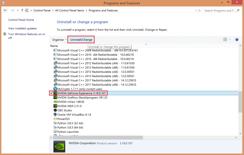Screen dimensions: 244x155
Task: Select Python 3.8.3 (32-bit) text
Action: [70, 123]
